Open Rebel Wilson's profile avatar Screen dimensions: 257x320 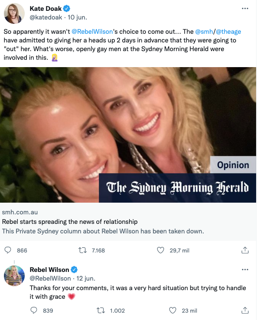pyautogui.click(x=14, y=276)
